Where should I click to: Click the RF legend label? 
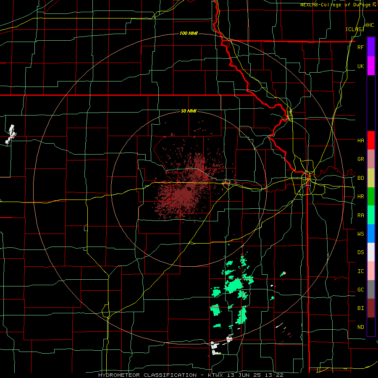[x=360, y=47]
